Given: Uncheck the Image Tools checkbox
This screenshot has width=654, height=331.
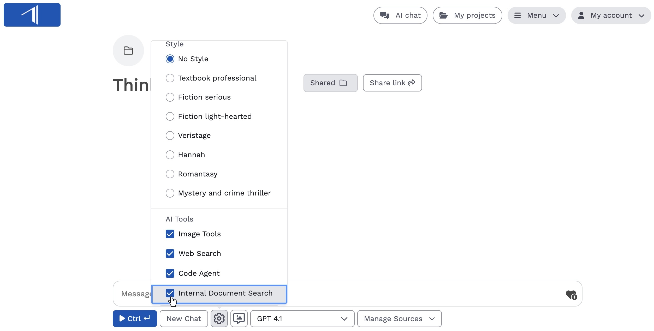Looking at the screenshot, I should (x=170, y=234).
